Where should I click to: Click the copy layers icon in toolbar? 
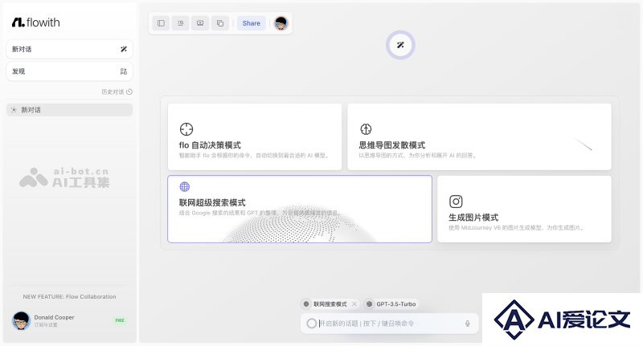pos(220,23)
